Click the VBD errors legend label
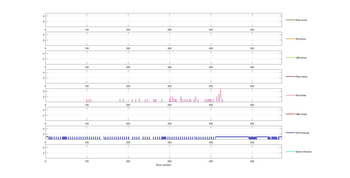Viewport: 350px width, 178px height. click(301, 58)
